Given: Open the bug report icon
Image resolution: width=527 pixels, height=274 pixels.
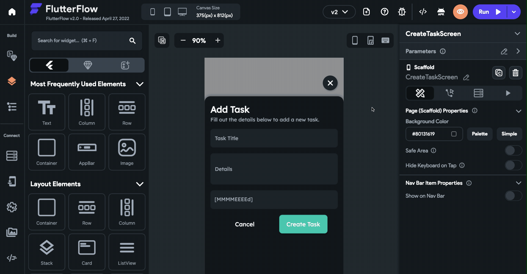Looking at the screenshot, I should pyautogui.click(x=402, y=12).
